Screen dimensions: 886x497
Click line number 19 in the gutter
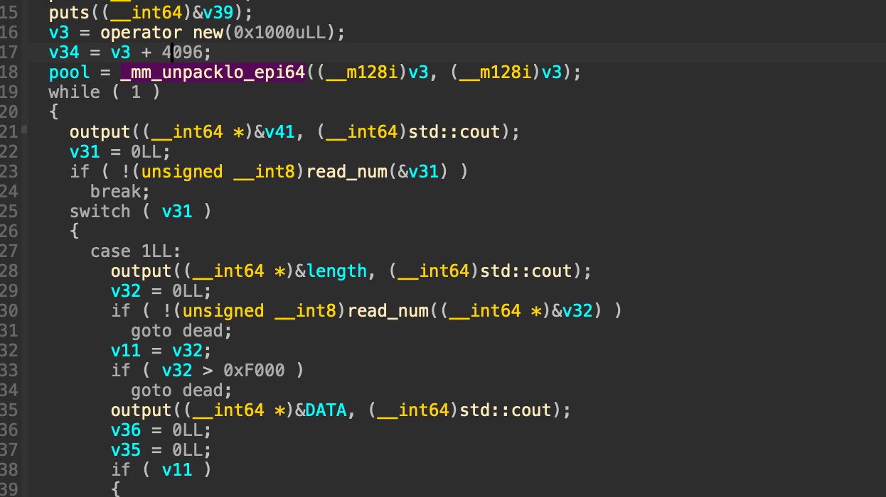pyautogui.click(x=9, y=92)
